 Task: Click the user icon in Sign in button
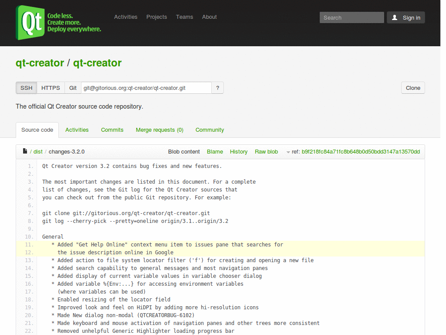395,17
